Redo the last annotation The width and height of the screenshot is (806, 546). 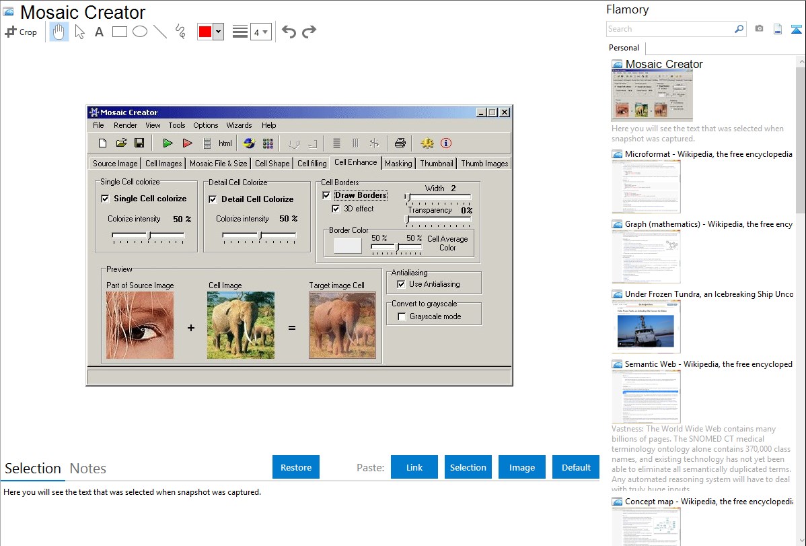coord(309,32)
